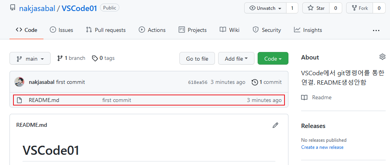
Task: Click the README.md preview heading
Action: 32,125
